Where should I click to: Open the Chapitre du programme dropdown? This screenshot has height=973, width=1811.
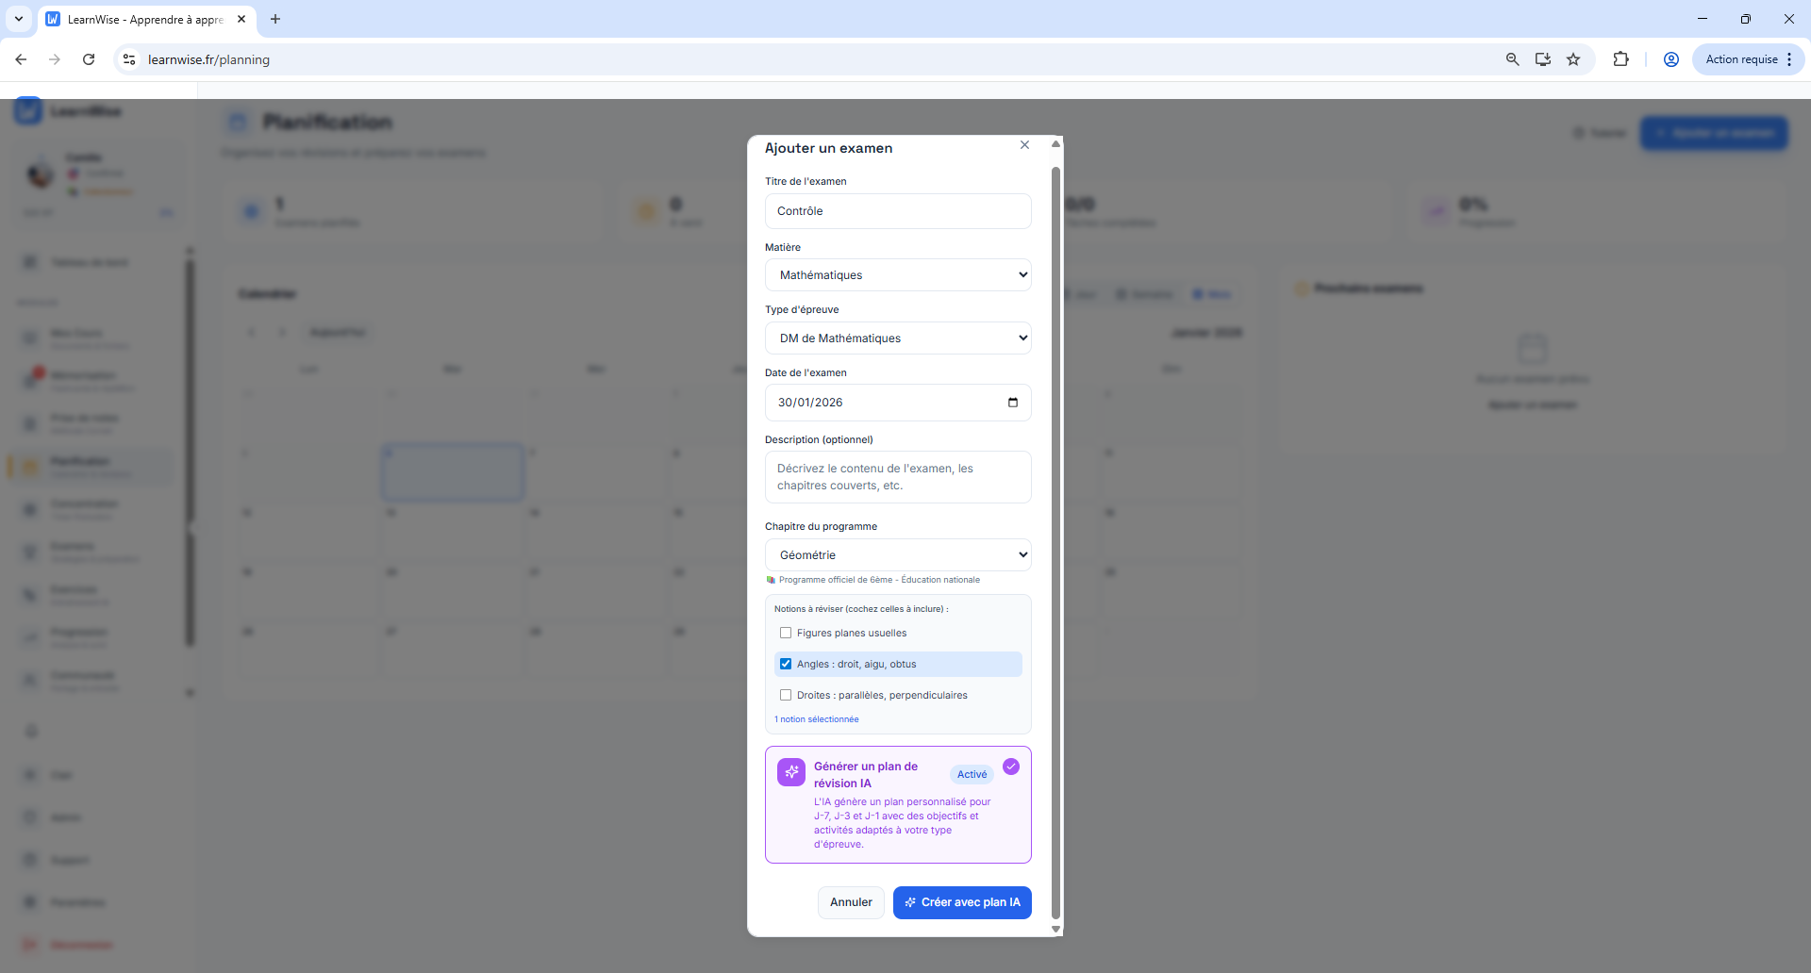[897, 555]
